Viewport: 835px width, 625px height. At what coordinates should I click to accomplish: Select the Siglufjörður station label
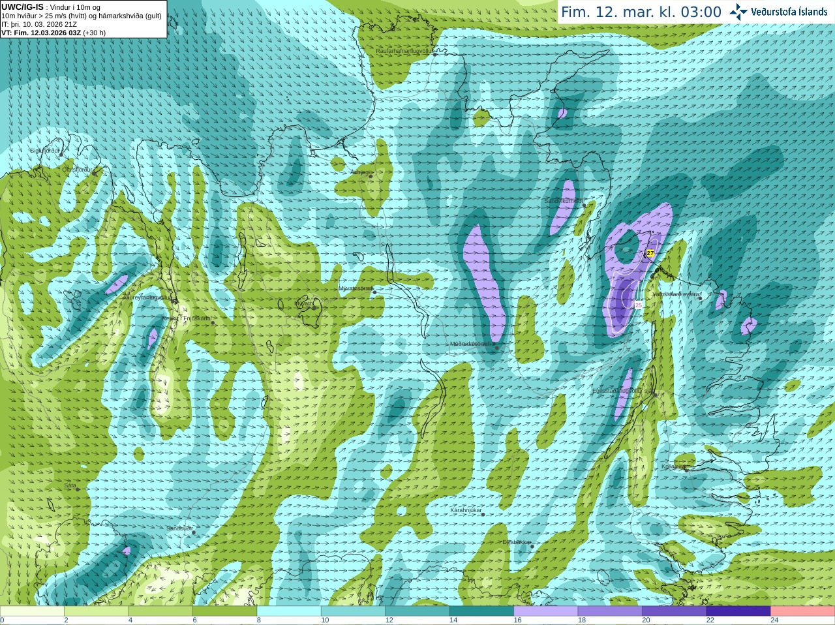click(x=45, y=151)
